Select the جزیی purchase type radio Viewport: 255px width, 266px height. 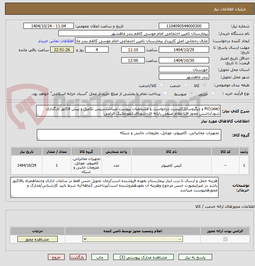[213, 93]
